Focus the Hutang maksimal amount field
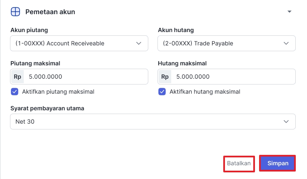307x179 pixels. coord(233,77)
